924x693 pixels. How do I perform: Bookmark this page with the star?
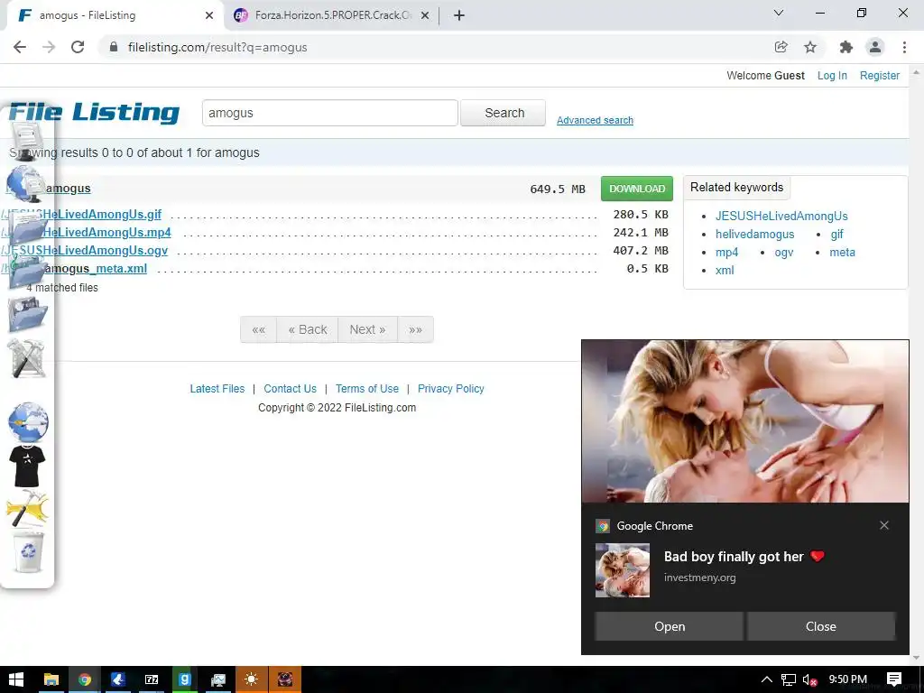point(810,47)
